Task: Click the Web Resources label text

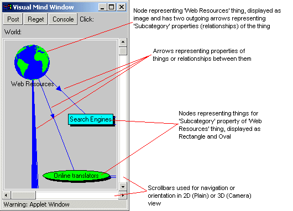Action: 32,84
